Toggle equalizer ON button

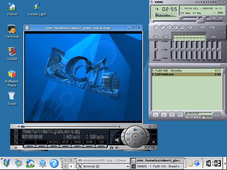[156, 37]
